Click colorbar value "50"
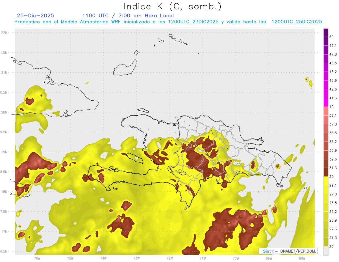 331,37
